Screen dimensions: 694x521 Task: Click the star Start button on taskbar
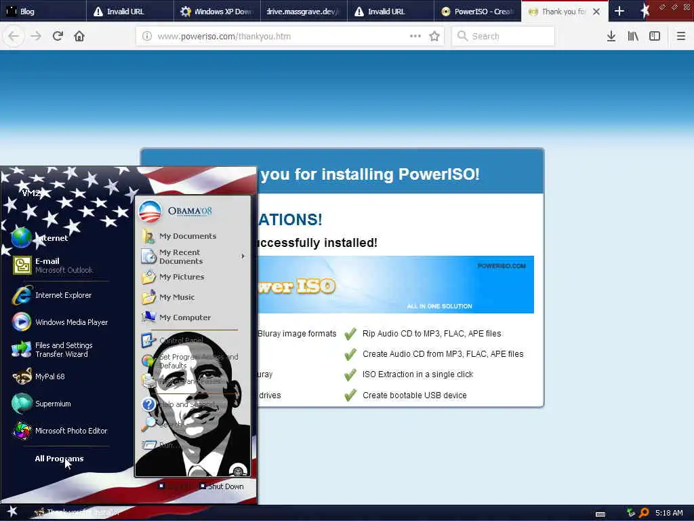(12, 512)
